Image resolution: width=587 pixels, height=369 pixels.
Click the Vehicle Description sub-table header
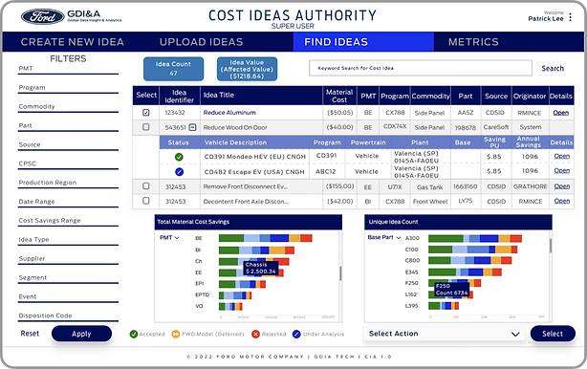[235, 142]
